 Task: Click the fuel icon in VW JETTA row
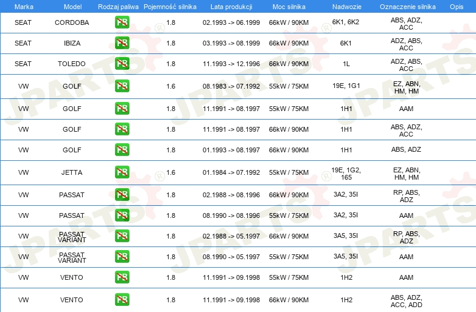click(122, 172)
